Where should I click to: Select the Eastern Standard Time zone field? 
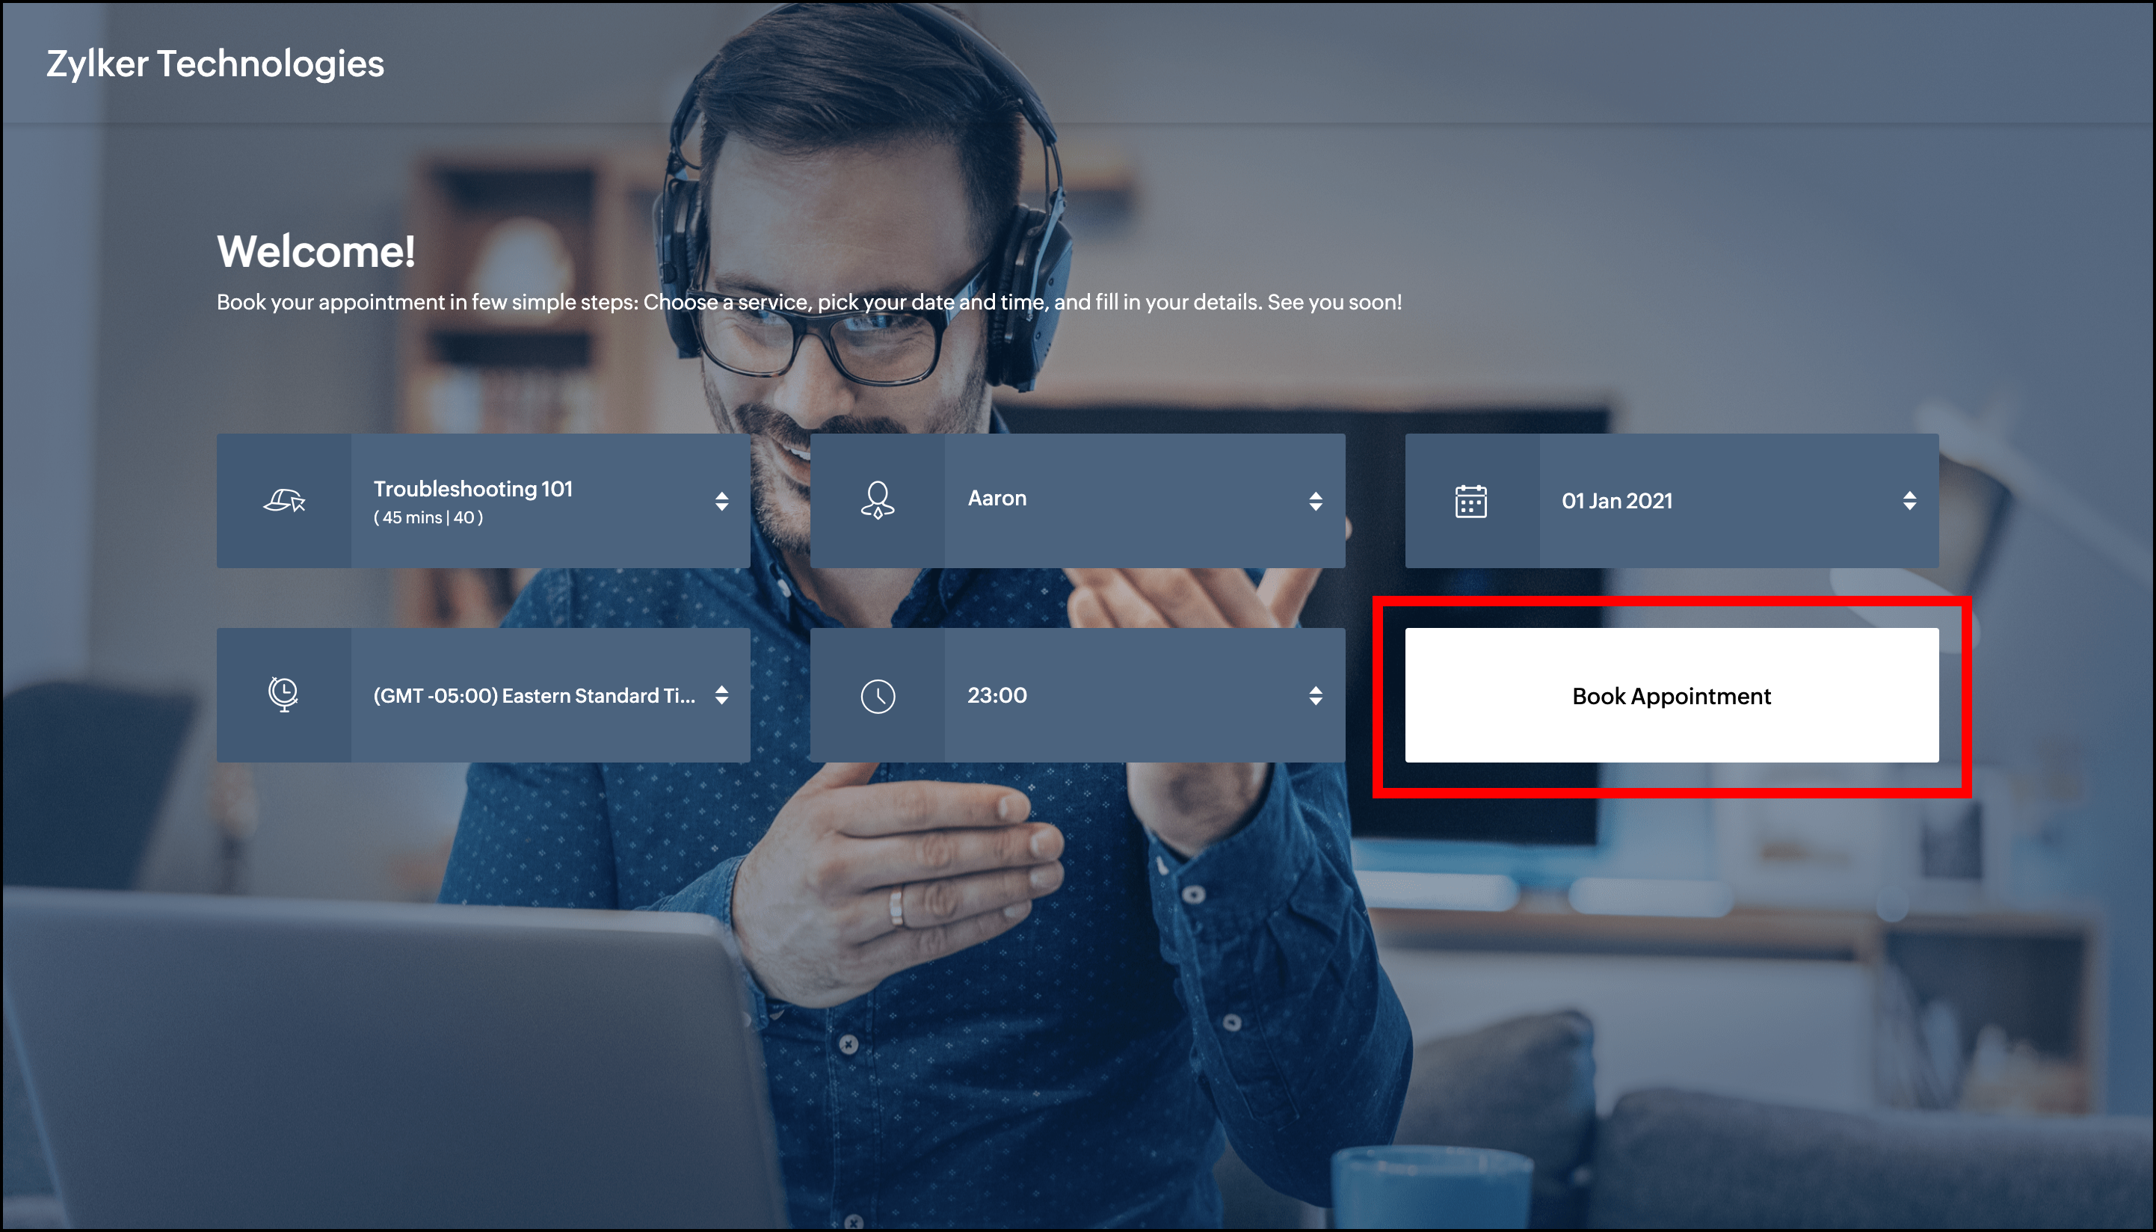pyautogui.click(x=534, y=695)
